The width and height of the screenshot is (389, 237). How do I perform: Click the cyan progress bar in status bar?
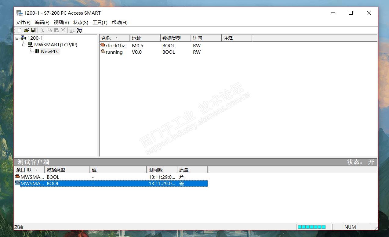click(x=311, y=227)
